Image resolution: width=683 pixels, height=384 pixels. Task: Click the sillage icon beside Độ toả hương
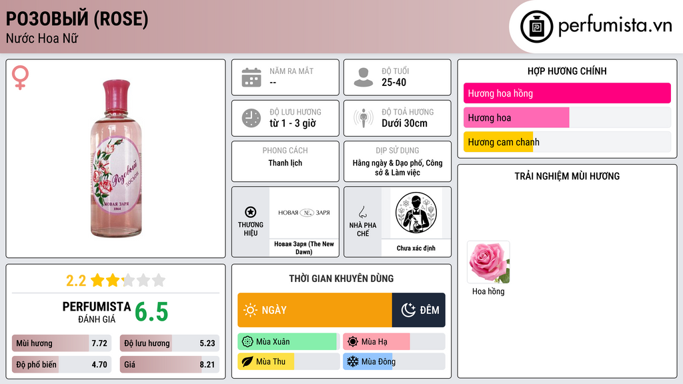click(364, 118)
